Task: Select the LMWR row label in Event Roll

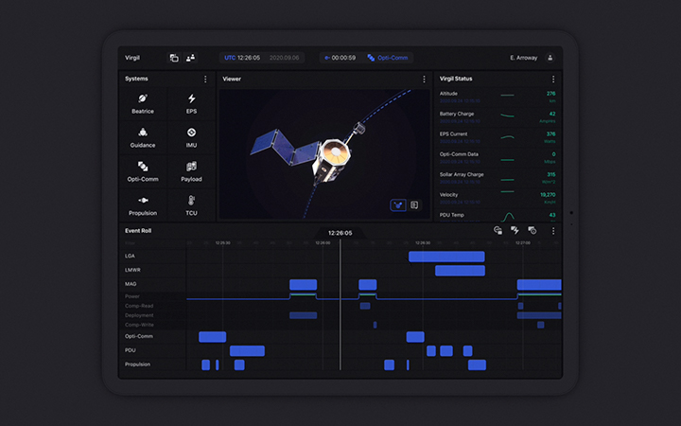Action: tap(132, 270)
